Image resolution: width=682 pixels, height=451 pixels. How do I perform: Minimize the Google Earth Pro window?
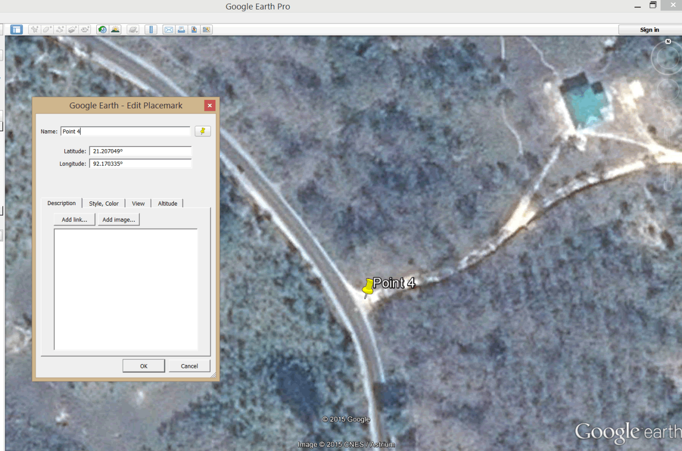click(638, 6)
